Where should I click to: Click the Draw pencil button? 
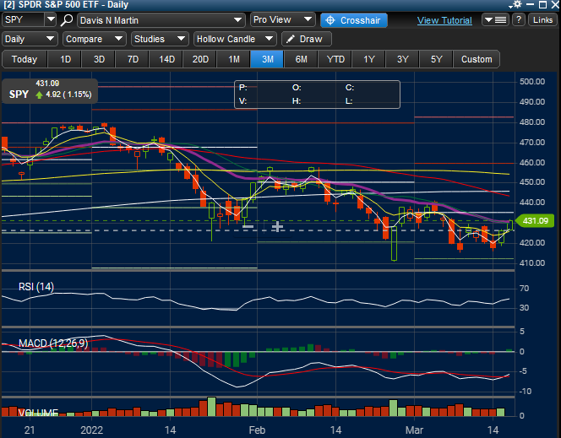[306, 39]
